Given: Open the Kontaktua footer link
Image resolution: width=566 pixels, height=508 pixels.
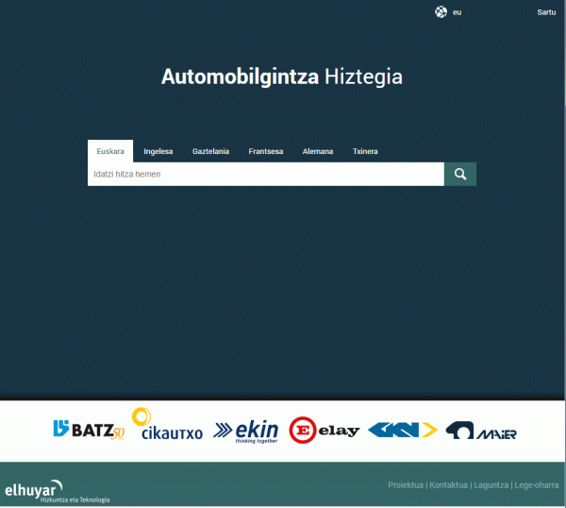Looking at the screenshot, I should (x=449, y=485).
